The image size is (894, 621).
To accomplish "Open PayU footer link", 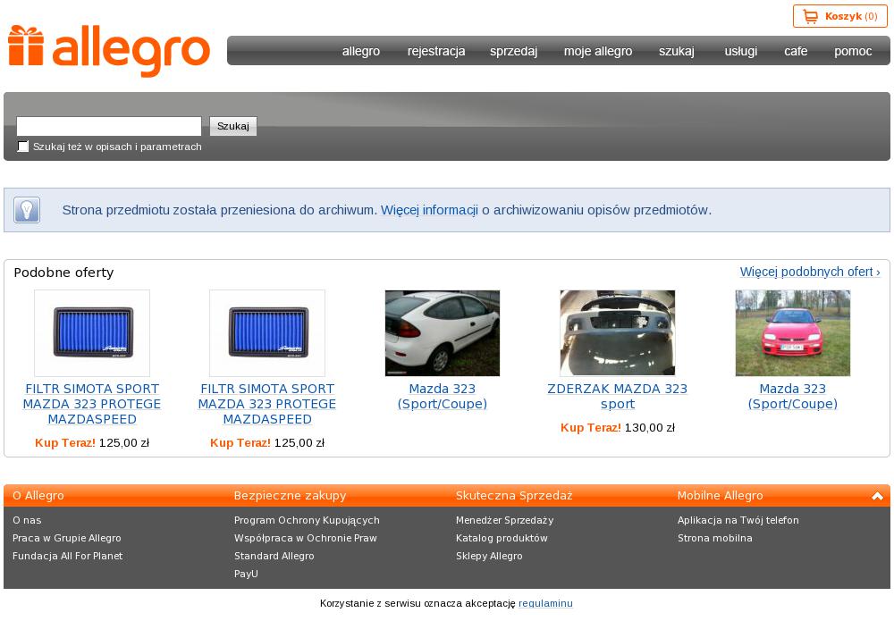I will point(246,574).
